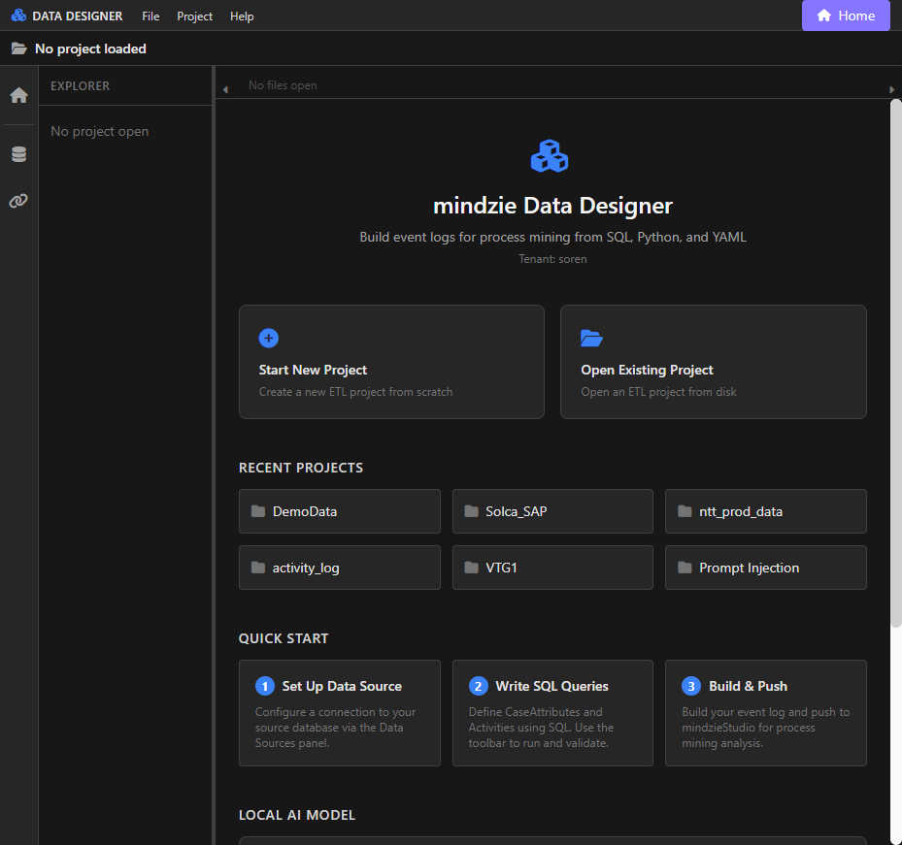Image resolution: width=902 pixels, height=845 pixels.
Task: Select the home icon in the sidebar
Action: [19, 95]
